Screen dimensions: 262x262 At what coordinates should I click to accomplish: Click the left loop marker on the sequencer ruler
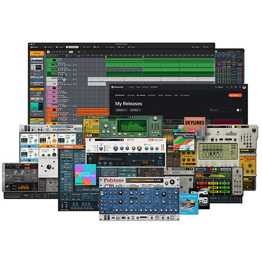pos(106,57)
